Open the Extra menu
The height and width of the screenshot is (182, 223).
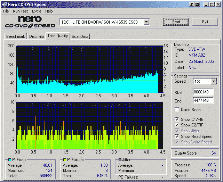(x=37, y=11)
